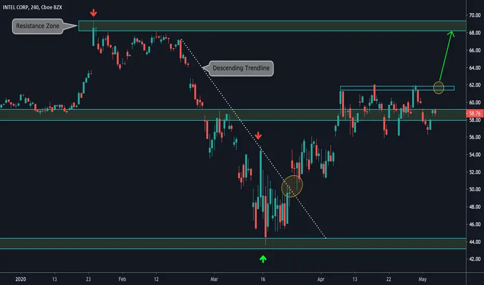Click the 12 date axis label
This screenshot has height=285, width=484.
coord(156,279)
